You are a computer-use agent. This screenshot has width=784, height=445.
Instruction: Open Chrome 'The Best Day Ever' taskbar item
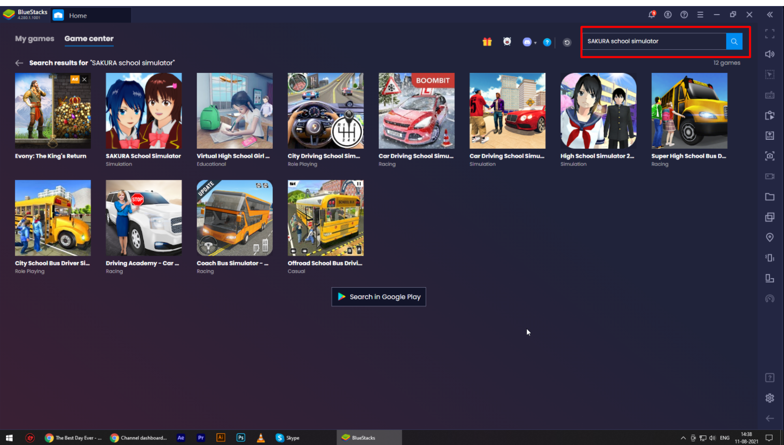(x=73, y=438)
